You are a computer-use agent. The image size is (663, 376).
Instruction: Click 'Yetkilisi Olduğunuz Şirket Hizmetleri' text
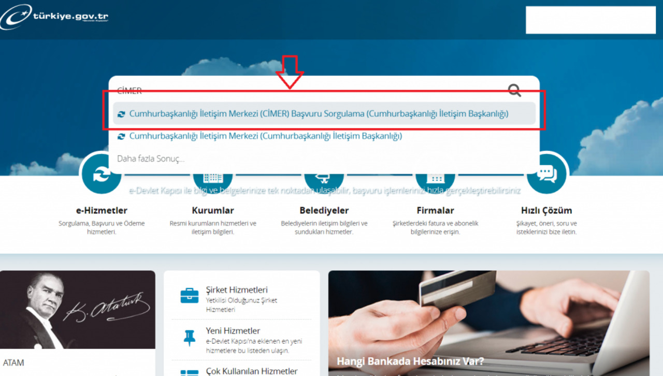pos(241,305)
